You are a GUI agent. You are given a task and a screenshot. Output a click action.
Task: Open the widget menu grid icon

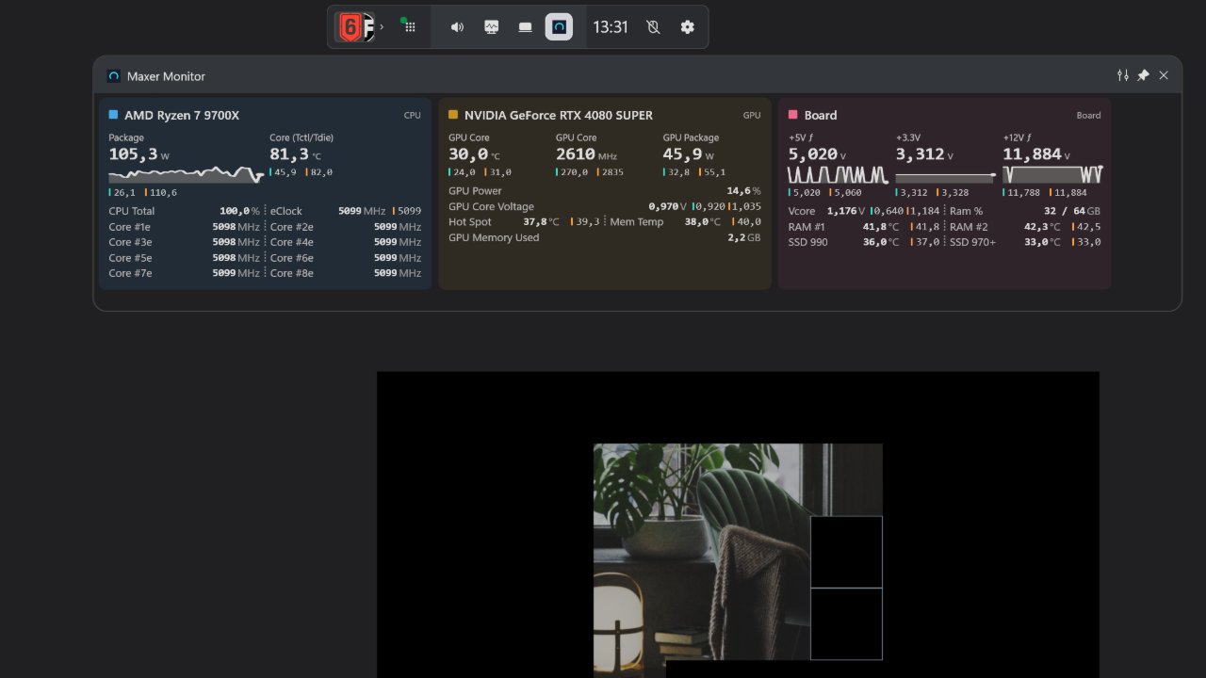pos(410,27)
